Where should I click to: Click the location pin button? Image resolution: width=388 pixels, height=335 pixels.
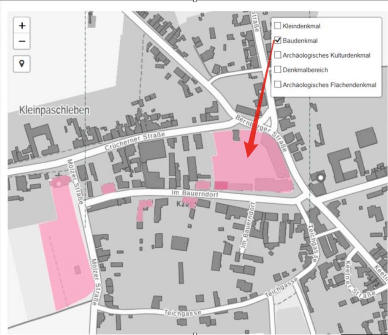[22, 64]
